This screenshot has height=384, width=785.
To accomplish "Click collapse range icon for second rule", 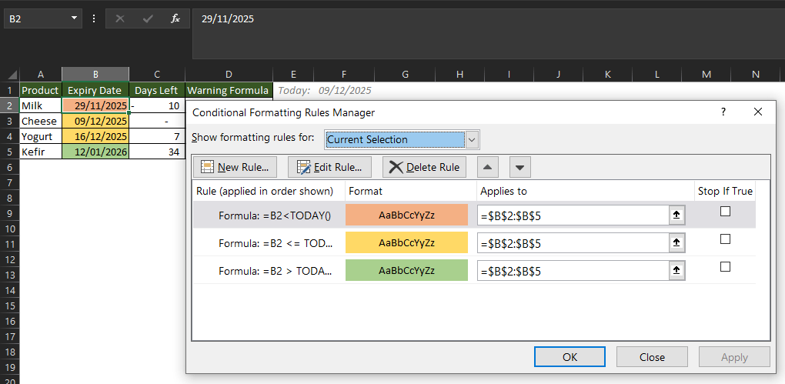I will pos(676,243).
